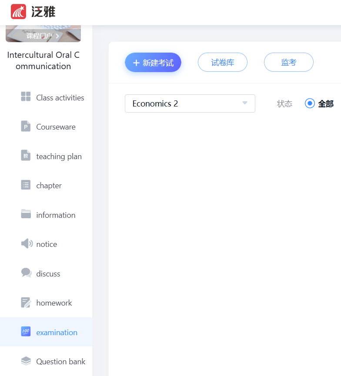
Task: Click the examination score icon
Action: click(x=26, y=332)
